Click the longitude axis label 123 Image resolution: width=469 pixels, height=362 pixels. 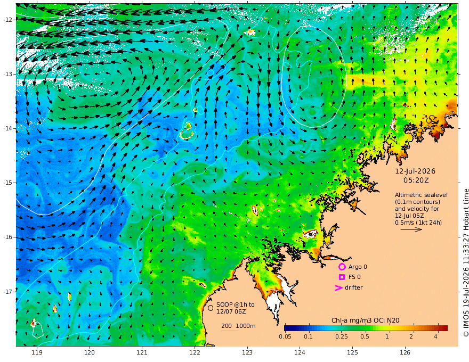click(x=247, y=353)
